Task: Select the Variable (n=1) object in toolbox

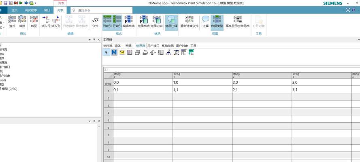Action: 122,52
